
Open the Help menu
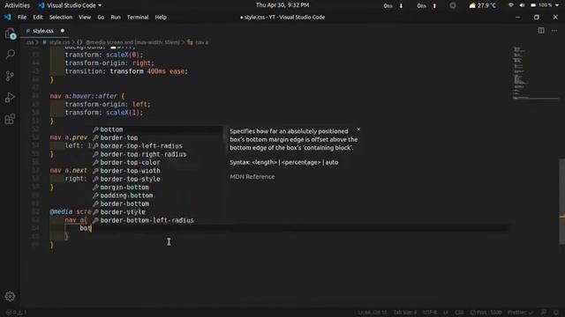(161, 17)
